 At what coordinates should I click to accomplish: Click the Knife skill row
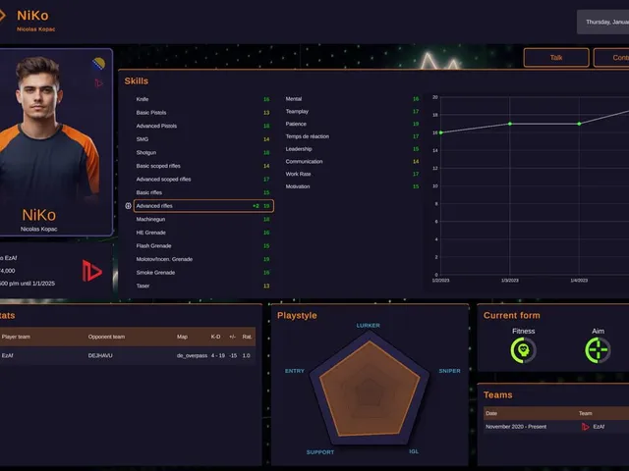[202, 99]
